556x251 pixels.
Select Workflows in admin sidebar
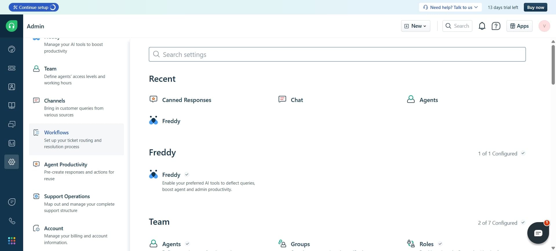[56, 133]
